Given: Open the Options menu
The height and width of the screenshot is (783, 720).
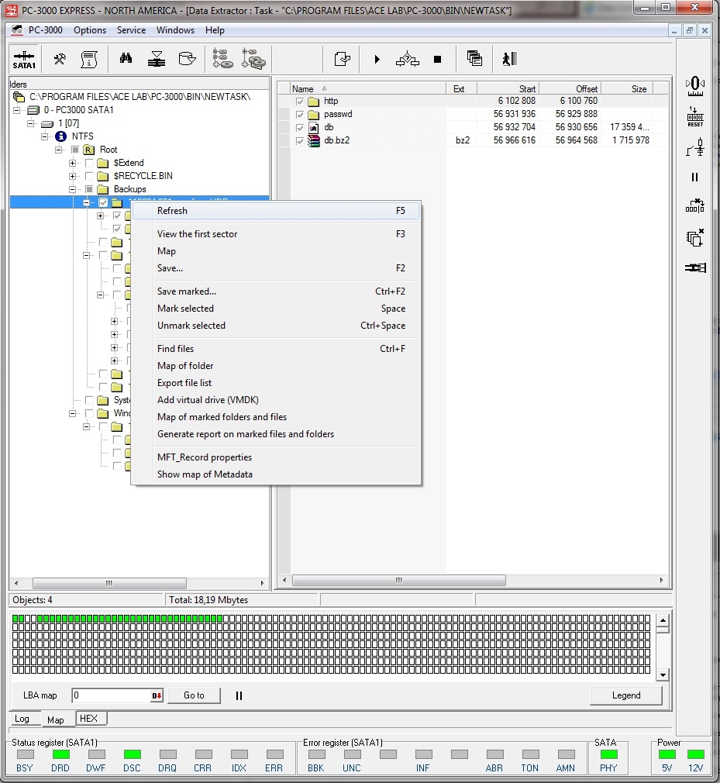Looking at the screenshot, I should (90, 30).
